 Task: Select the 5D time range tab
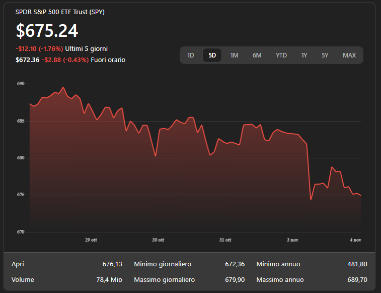(x=212, y=55)
